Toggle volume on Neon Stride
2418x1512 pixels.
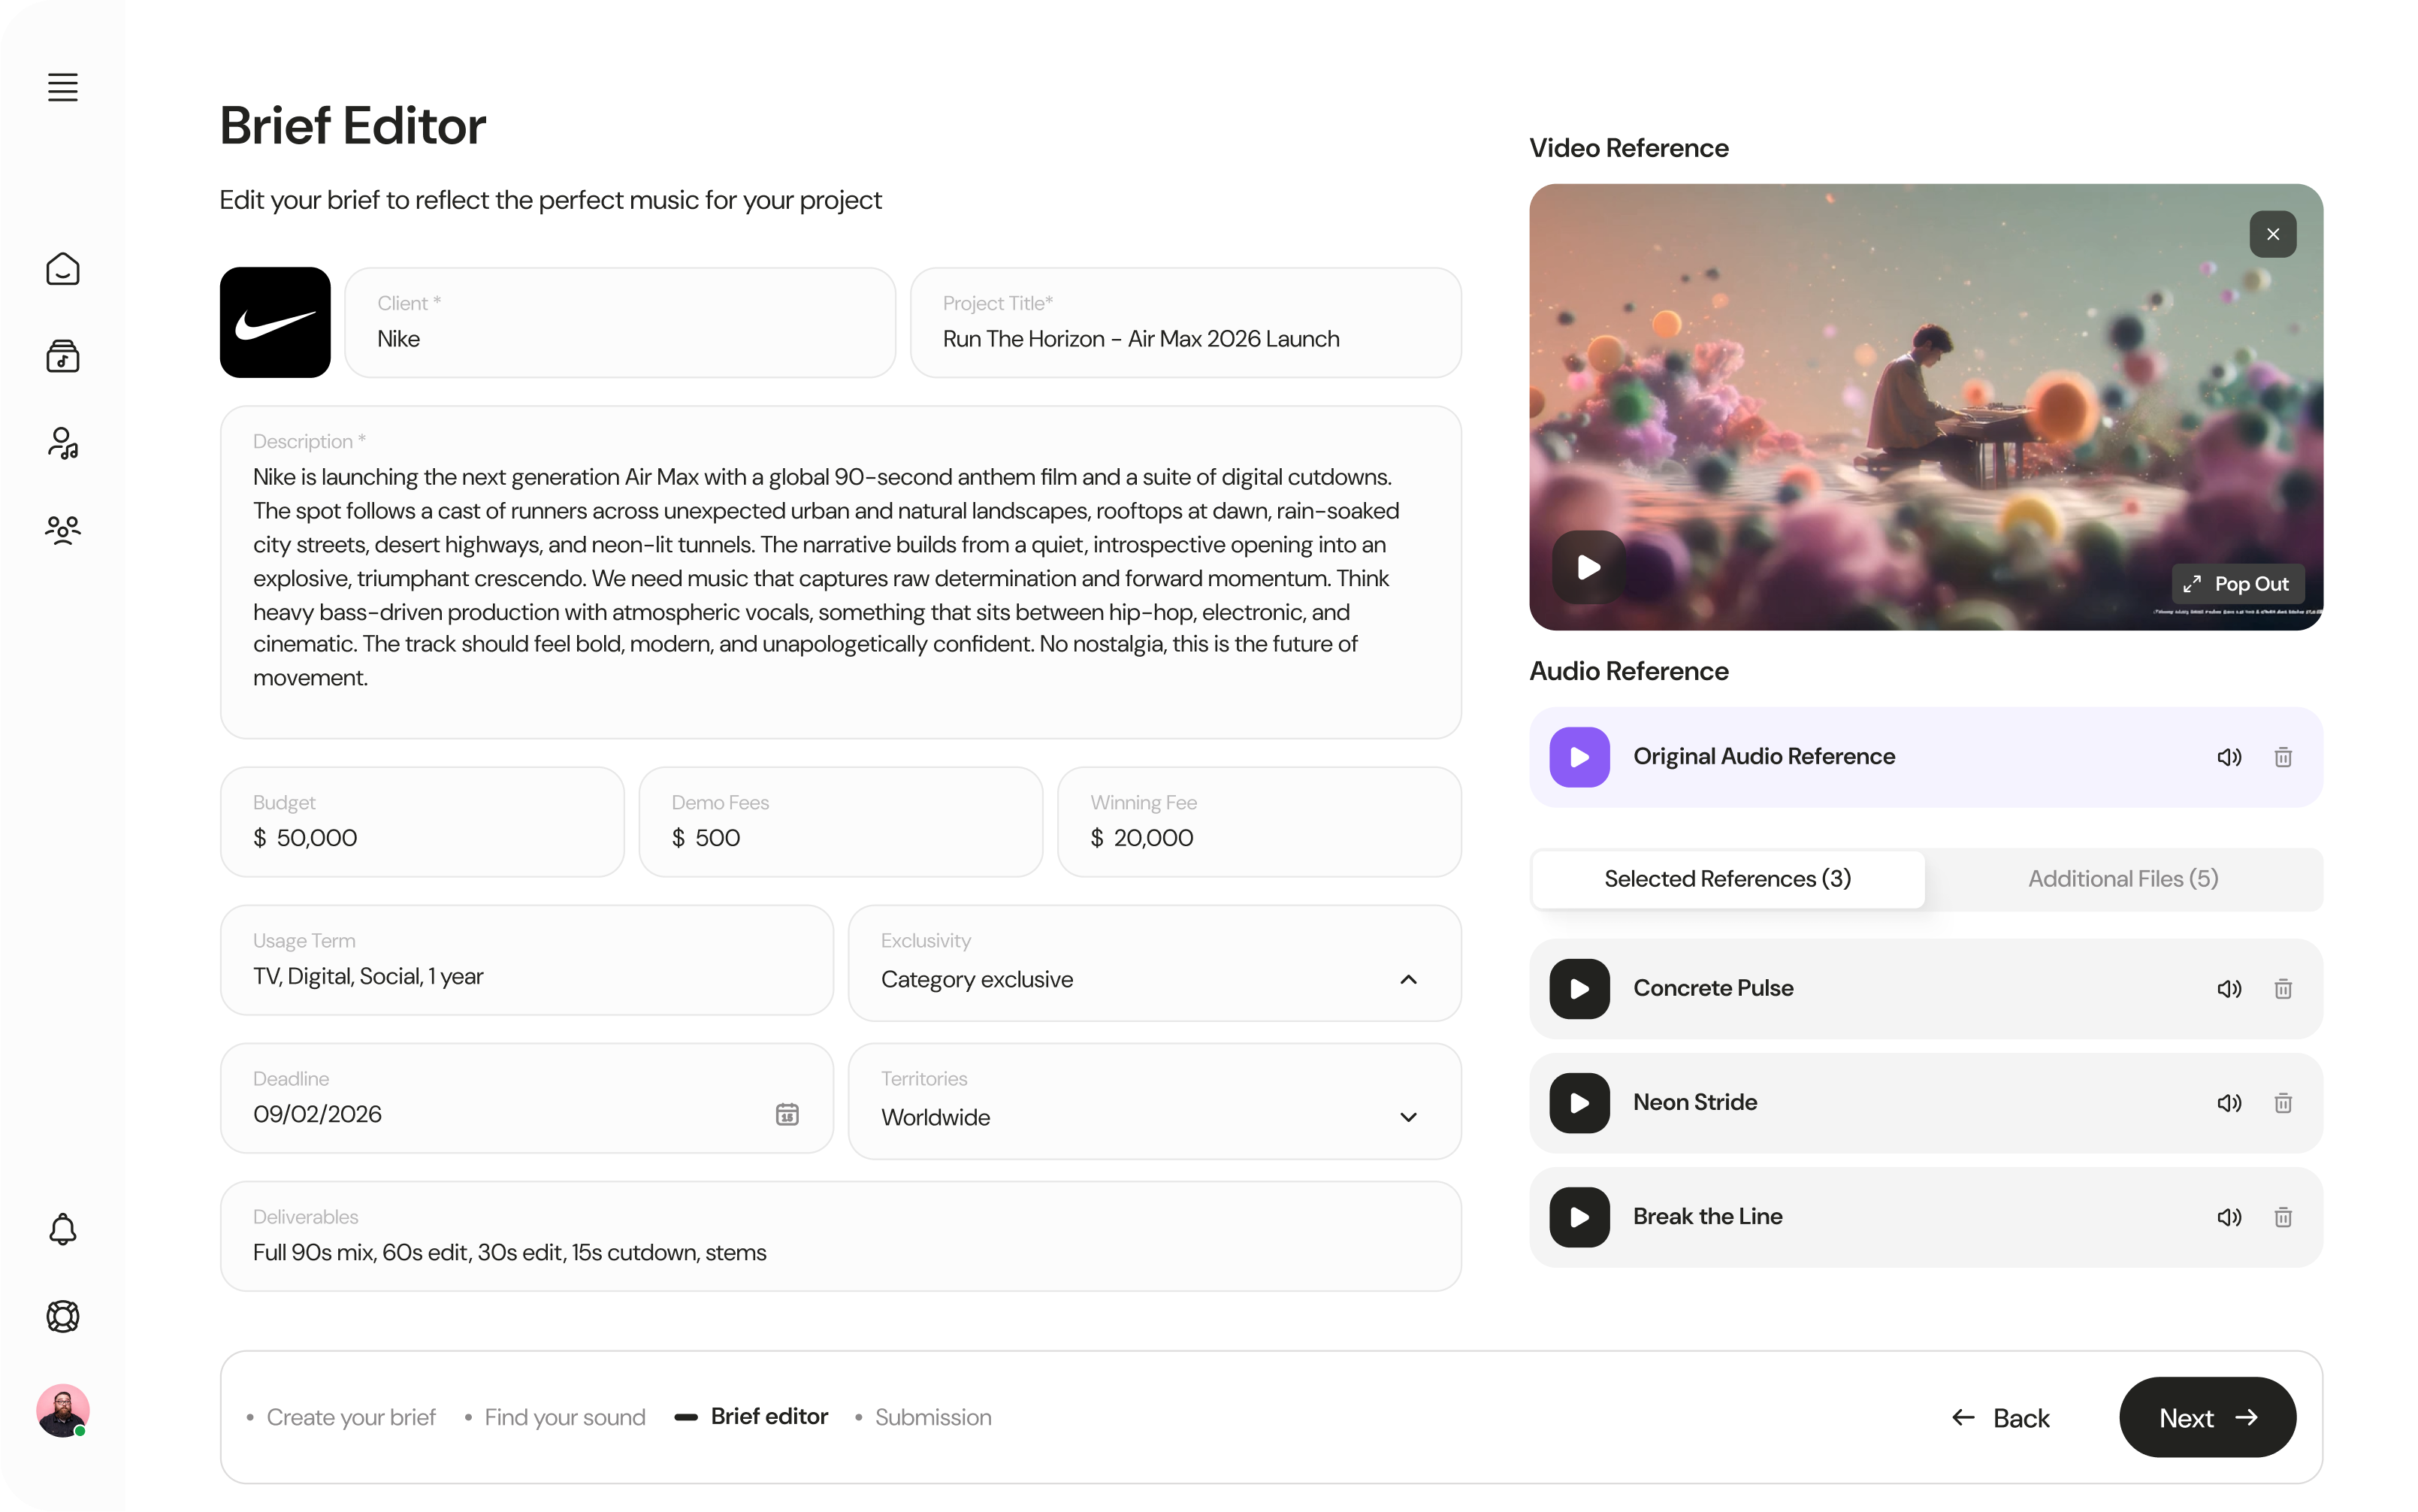2228,1102
